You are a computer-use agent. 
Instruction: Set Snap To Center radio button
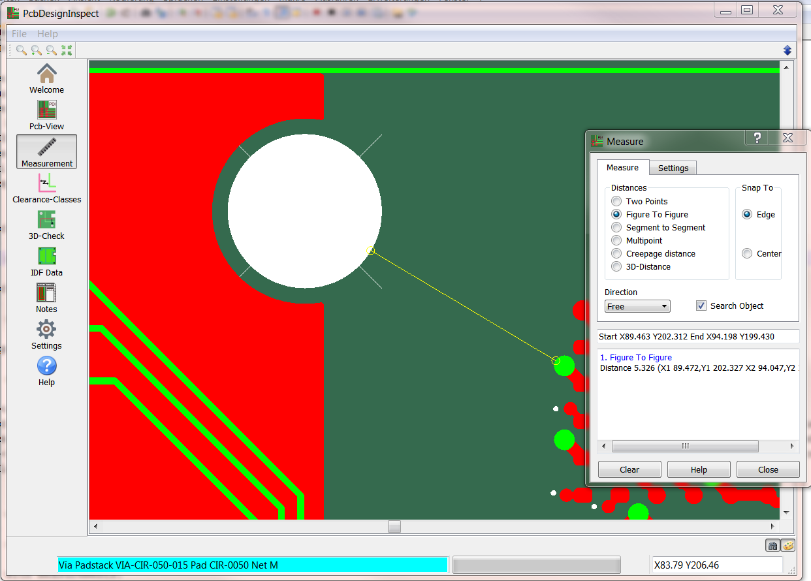coord(747,254)
